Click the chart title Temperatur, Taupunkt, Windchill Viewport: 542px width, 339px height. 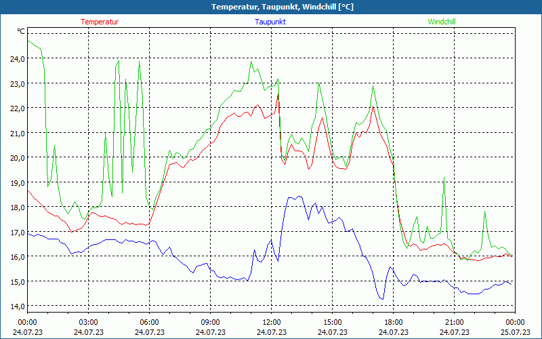283,7
